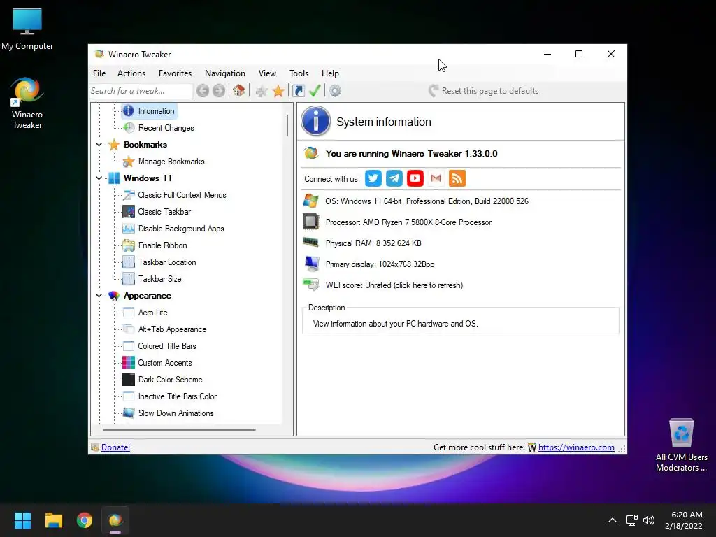
Task: Open the Tools menu
Action: point(299,73)
